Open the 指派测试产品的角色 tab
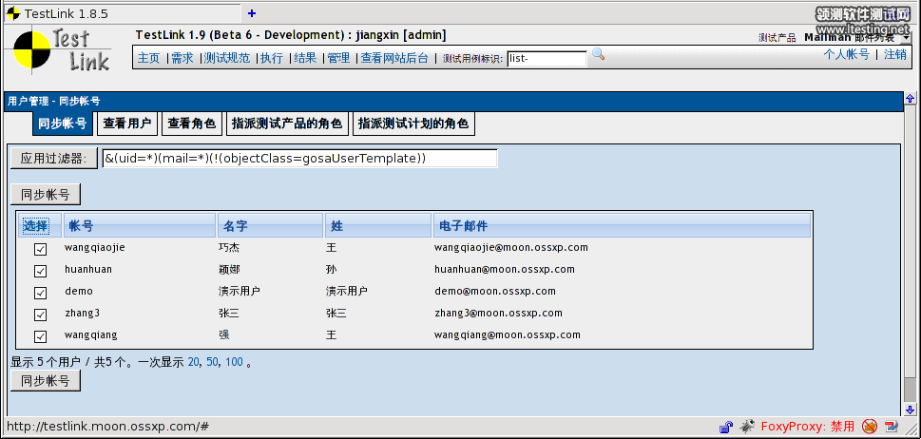Viewport: 921px width, 439px height. (x=287, y=124)
